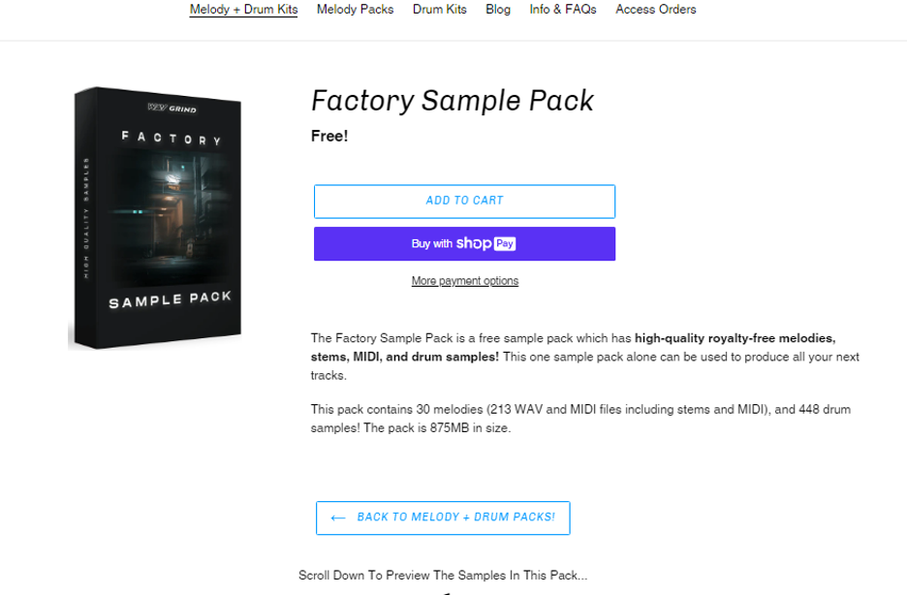
Task: Open Info & FAQs from the navigation
Action: [x=563, y=10]
